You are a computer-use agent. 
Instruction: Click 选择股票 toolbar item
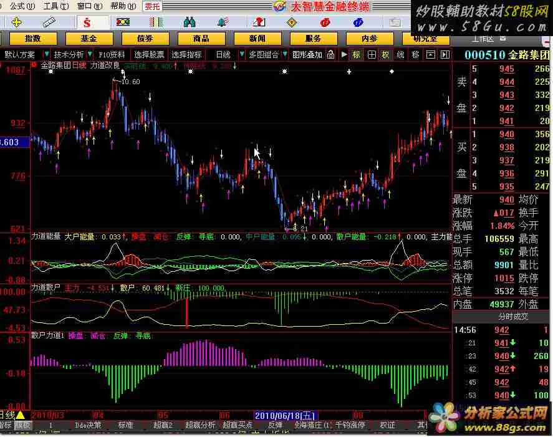149,55
